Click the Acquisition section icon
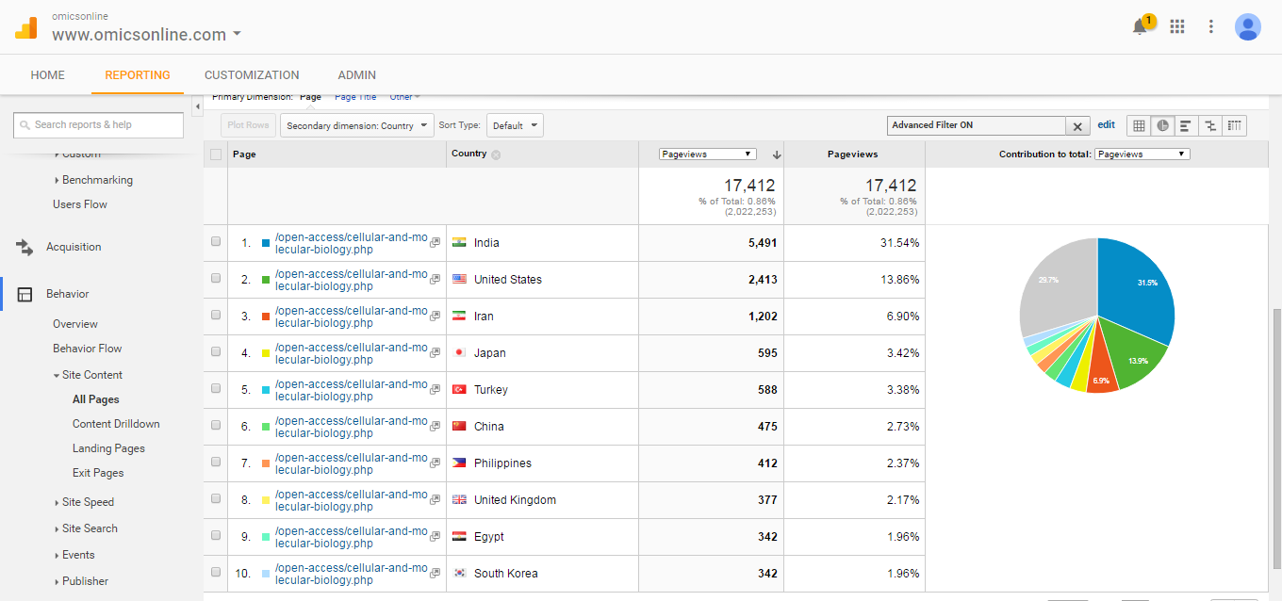This screenshot has width=1282, height=601. pyautogui.click(x=25, y=247)
